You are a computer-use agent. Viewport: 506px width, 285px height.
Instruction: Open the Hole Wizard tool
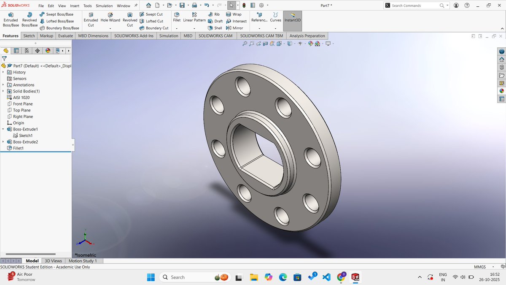click(x=110, y=17)
